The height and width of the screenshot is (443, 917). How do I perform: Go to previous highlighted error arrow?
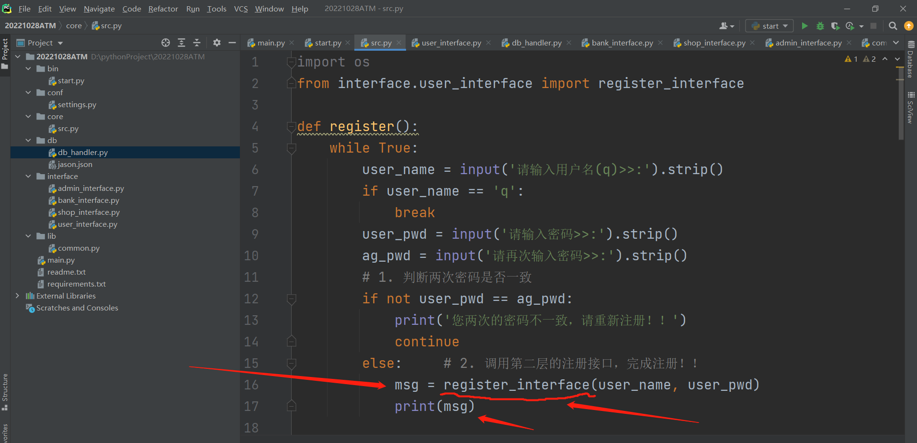point(885,59)
